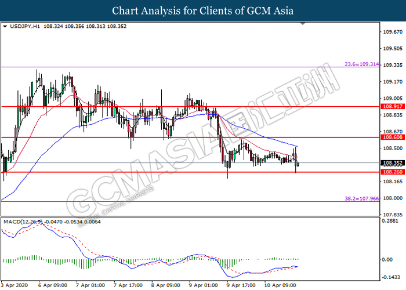Click the 38.2=107.966 Fibonacci label
The height and width of the screenshot is (290, 406).
361,198
